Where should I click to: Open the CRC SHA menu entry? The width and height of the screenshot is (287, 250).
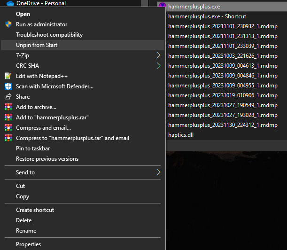pyautogui.click(x=83, y=66)
